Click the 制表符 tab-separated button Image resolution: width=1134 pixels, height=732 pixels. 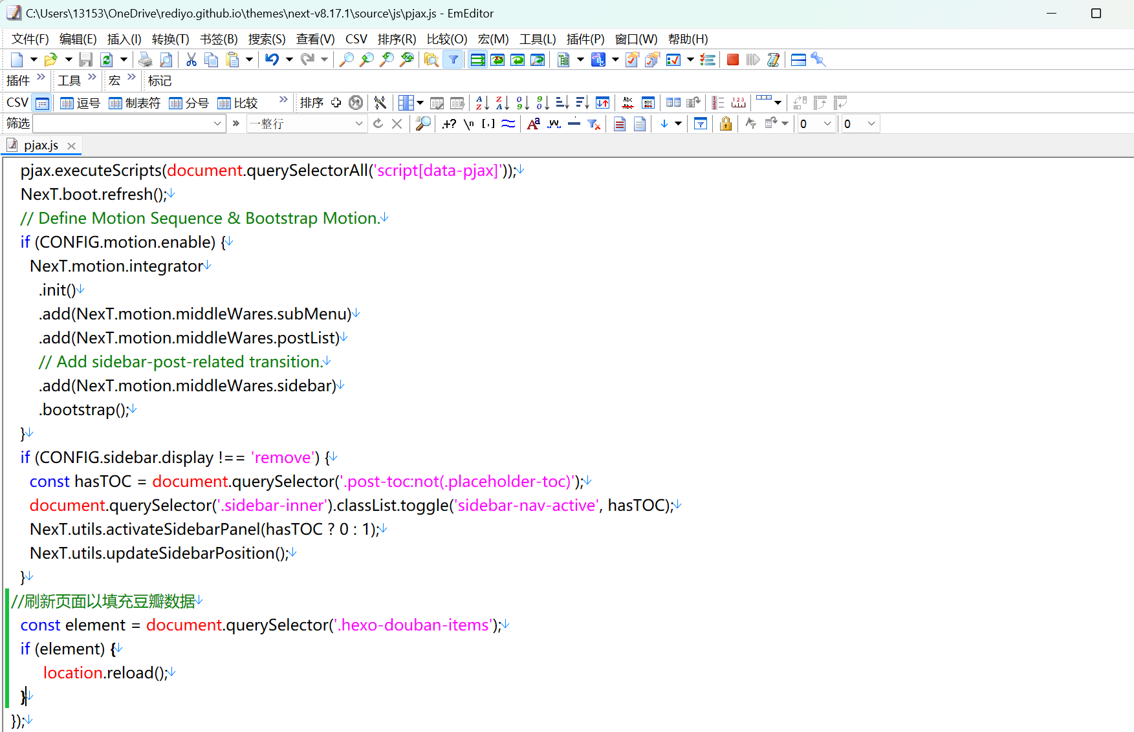point(135,103)
